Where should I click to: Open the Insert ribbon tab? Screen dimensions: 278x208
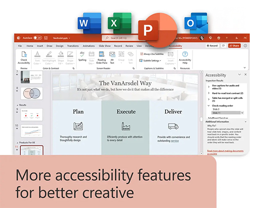point(40,46)
